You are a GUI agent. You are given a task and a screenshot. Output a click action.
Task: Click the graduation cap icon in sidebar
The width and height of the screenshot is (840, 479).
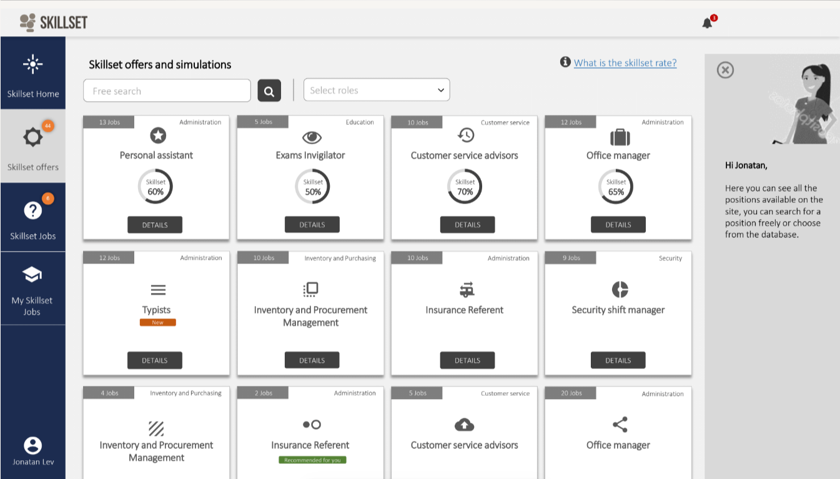click(32, 274)
